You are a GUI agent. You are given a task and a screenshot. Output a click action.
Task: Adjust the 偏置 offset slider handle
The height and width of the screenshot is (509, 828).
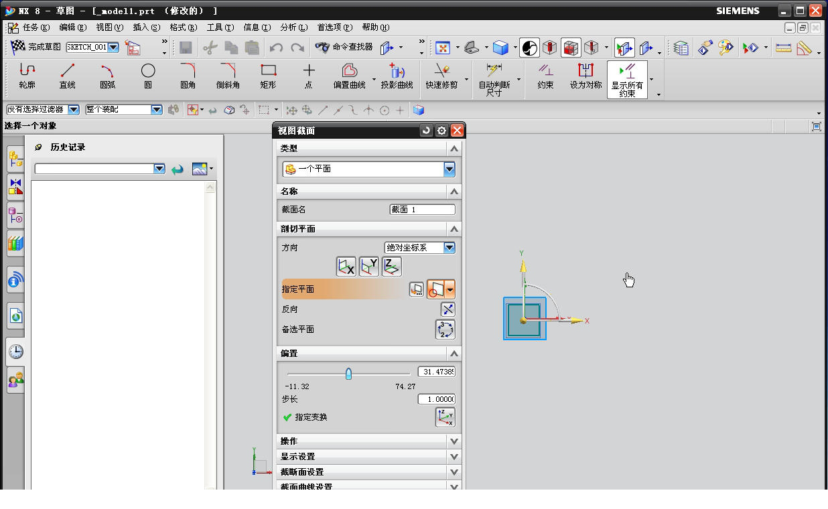pyautogui.click(x=348, y=374)
